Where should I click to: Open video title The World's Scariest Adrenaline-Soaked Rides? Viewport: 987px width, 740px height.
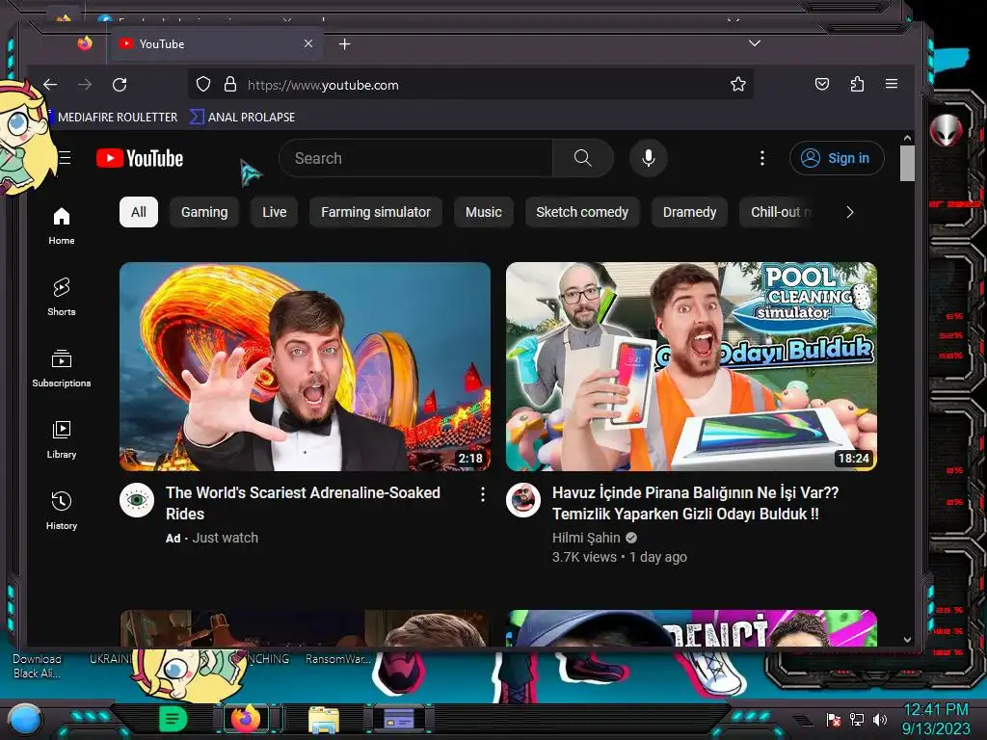(x=303, y=503)
